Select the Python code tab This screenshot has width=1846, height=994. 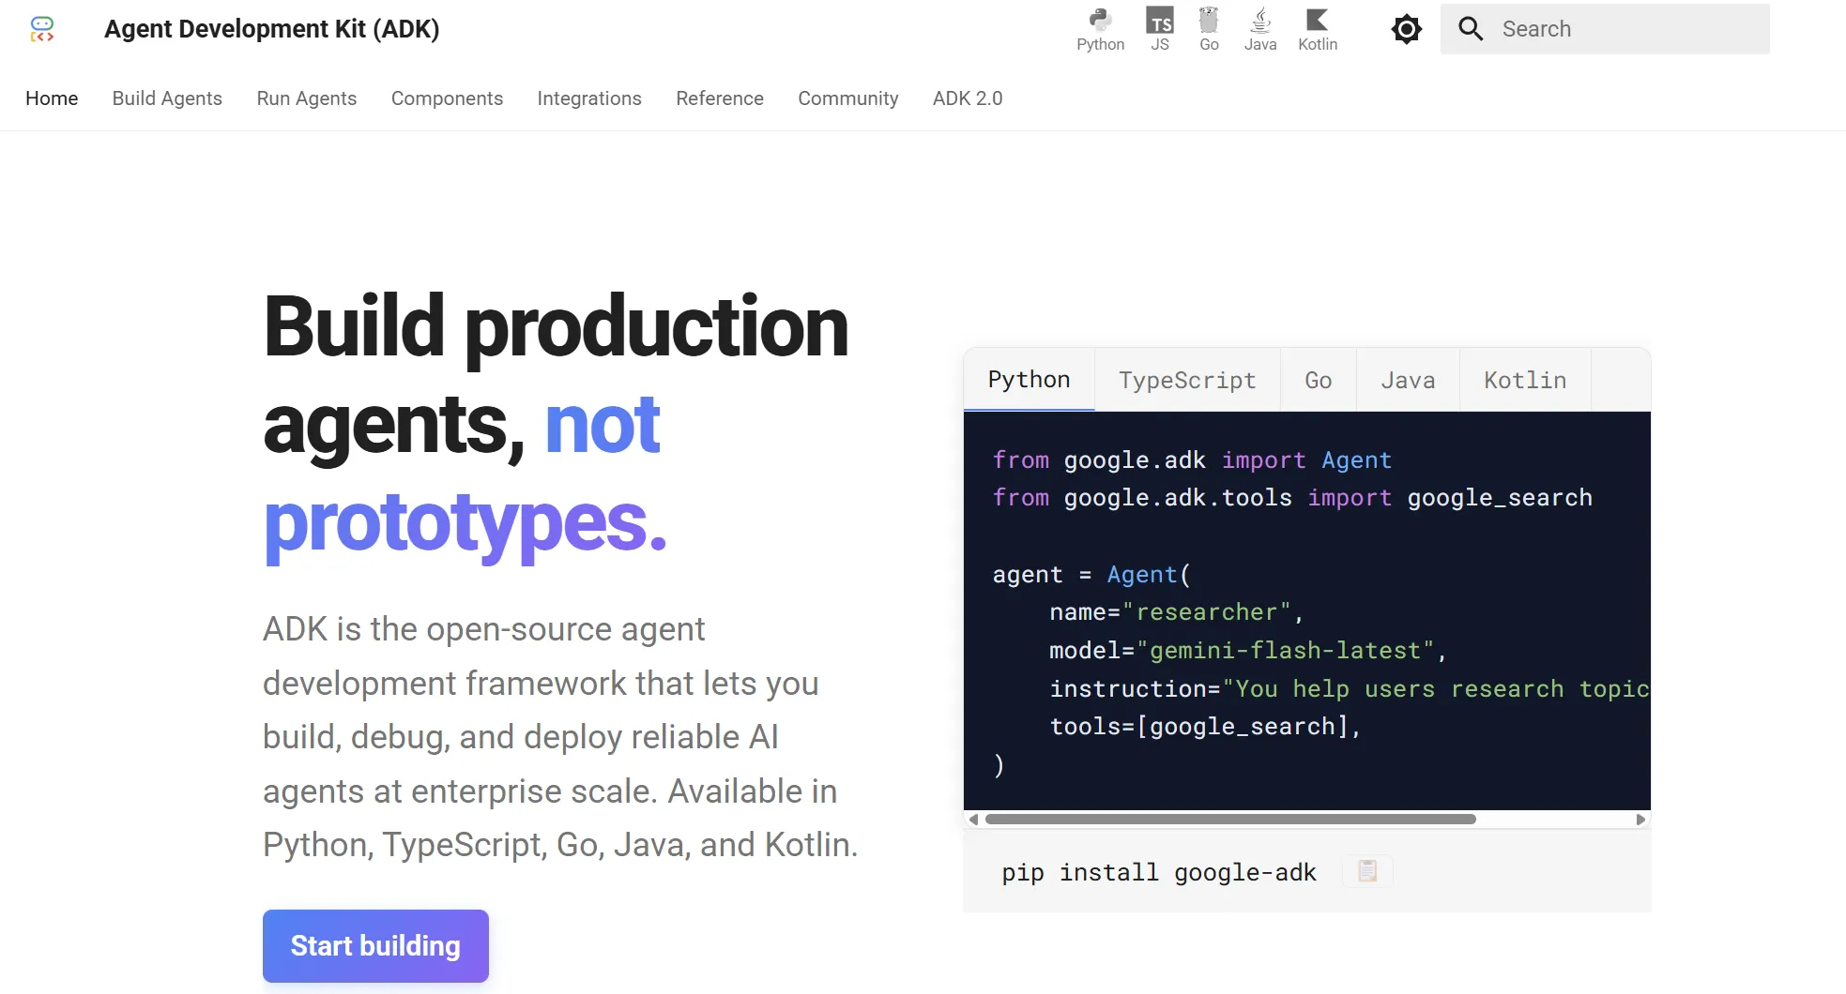[x=1029, y=380]
